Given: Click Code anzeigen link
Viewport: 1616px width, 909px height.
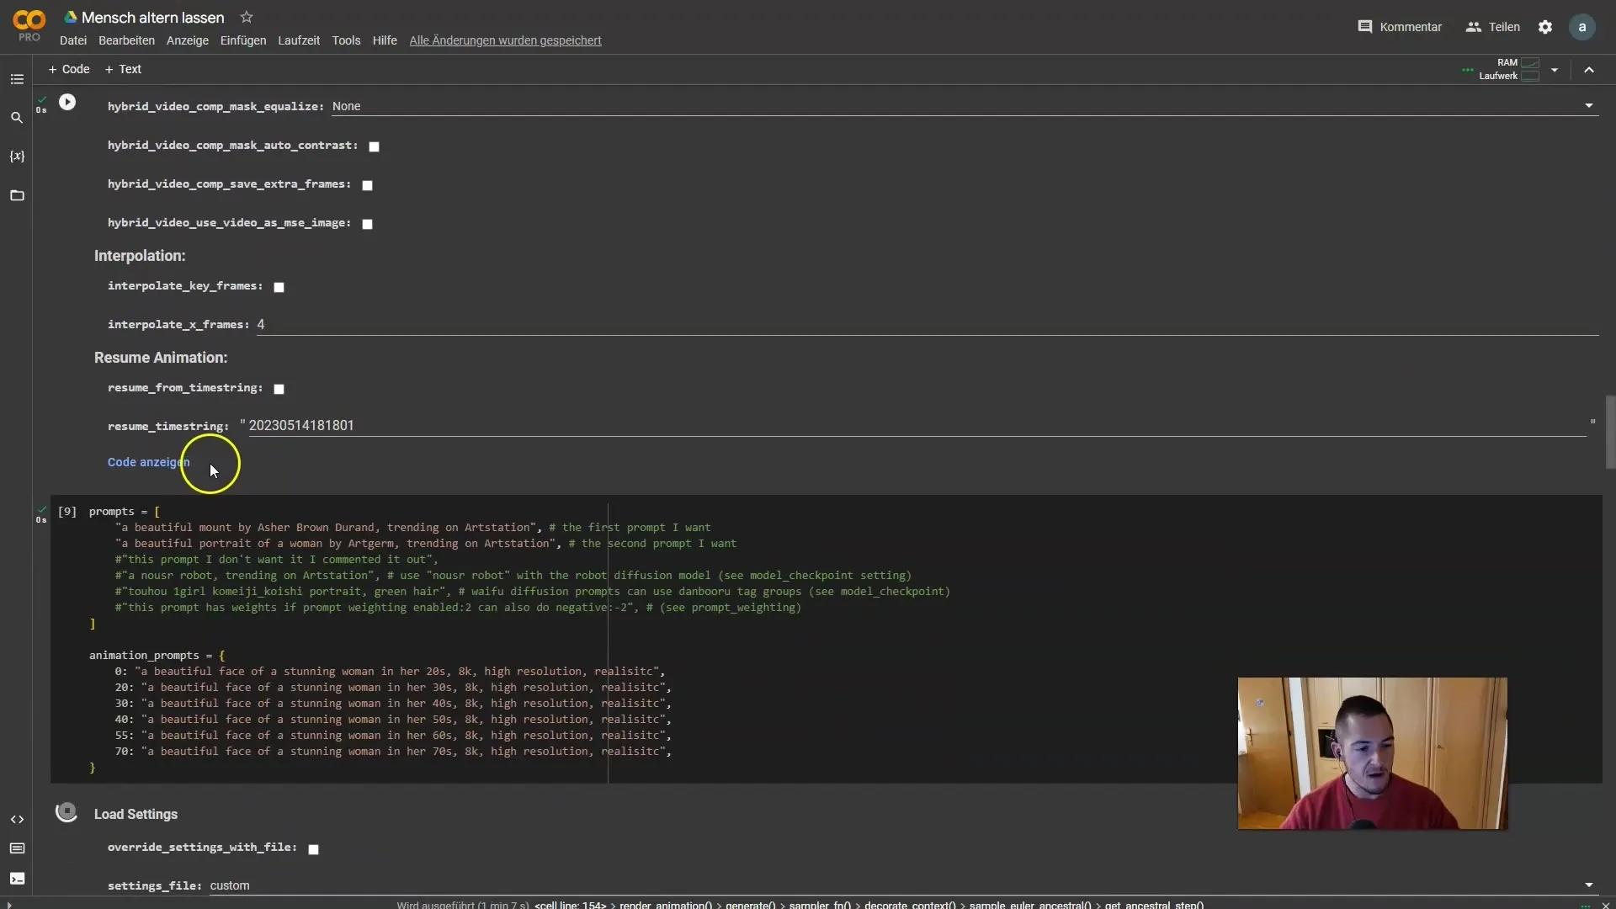Looking at the screenshot, I should (149, 462).
